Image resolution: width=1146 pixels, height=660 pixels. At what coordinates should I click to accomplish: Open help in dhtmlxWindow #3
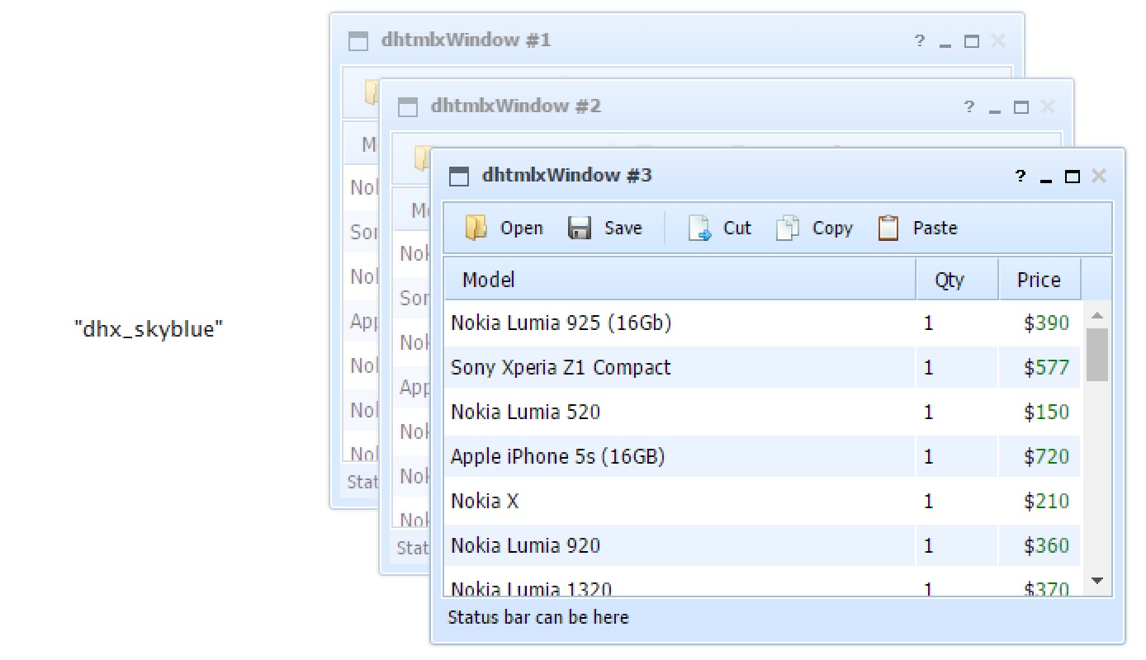click(1021, 176)
